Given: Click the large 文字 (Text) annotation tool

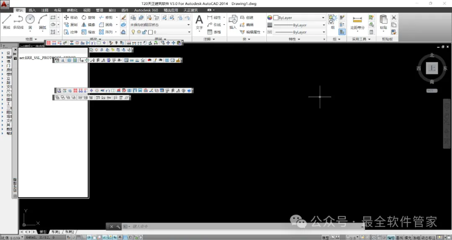Looking at the screenshot, I should (x=199, y=22).
